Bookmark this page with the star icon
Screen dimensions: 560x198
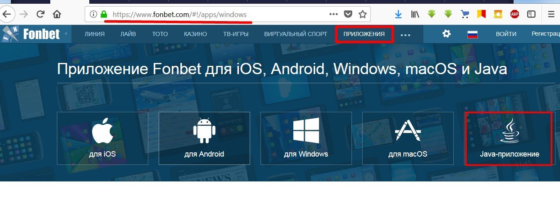click(x=363, y=14)
